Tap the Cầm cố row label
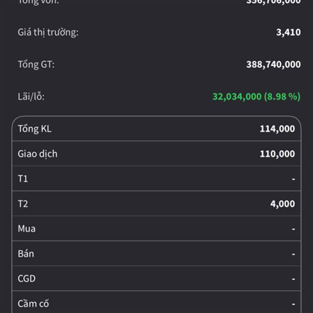This screenshot has width=313, height=313. (33, 303)
